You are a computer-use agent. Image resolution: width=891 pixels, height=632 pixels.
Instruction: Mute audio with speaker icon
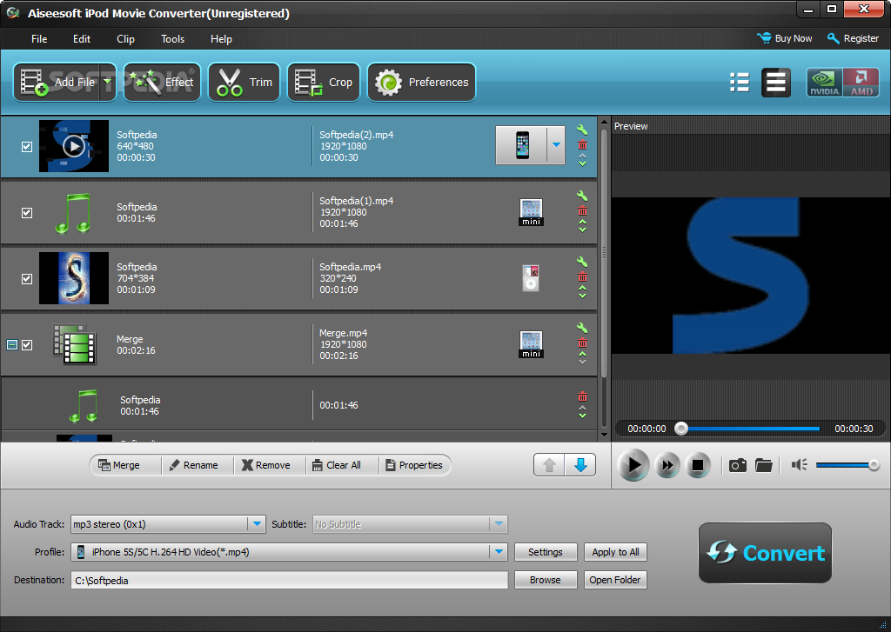point(800,465)
